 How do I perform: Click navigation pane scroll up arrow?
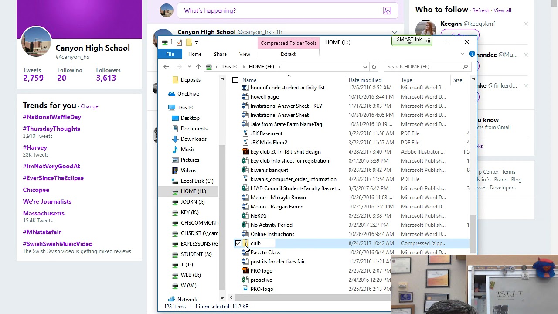pos(222,79)
